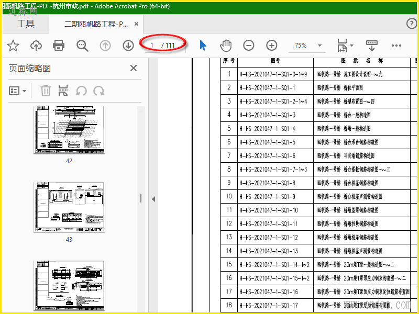Screen dimensions: 419x314
Task: Go to next page arrow
Action: pos(128,46)
